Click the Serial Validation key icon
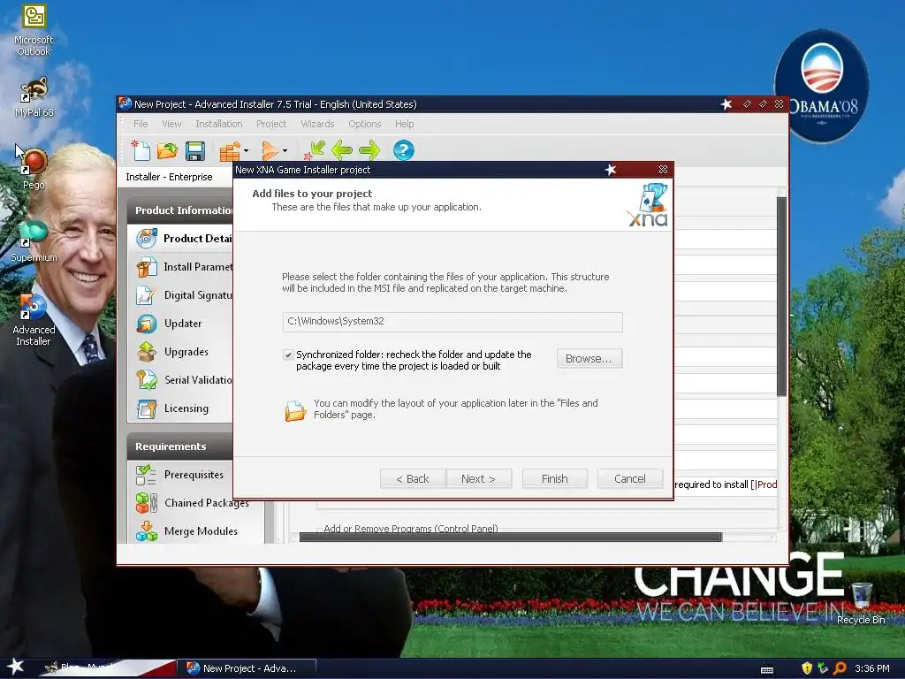905x679 pixels. [147, 380]
